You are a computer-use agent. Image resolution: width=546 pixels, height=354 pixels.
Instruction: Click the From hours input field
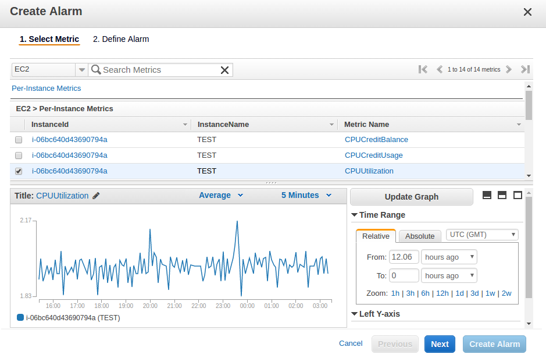(404, 257)
